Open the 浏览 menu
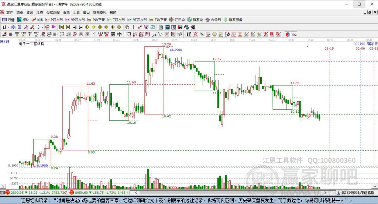 pos(20,12)
